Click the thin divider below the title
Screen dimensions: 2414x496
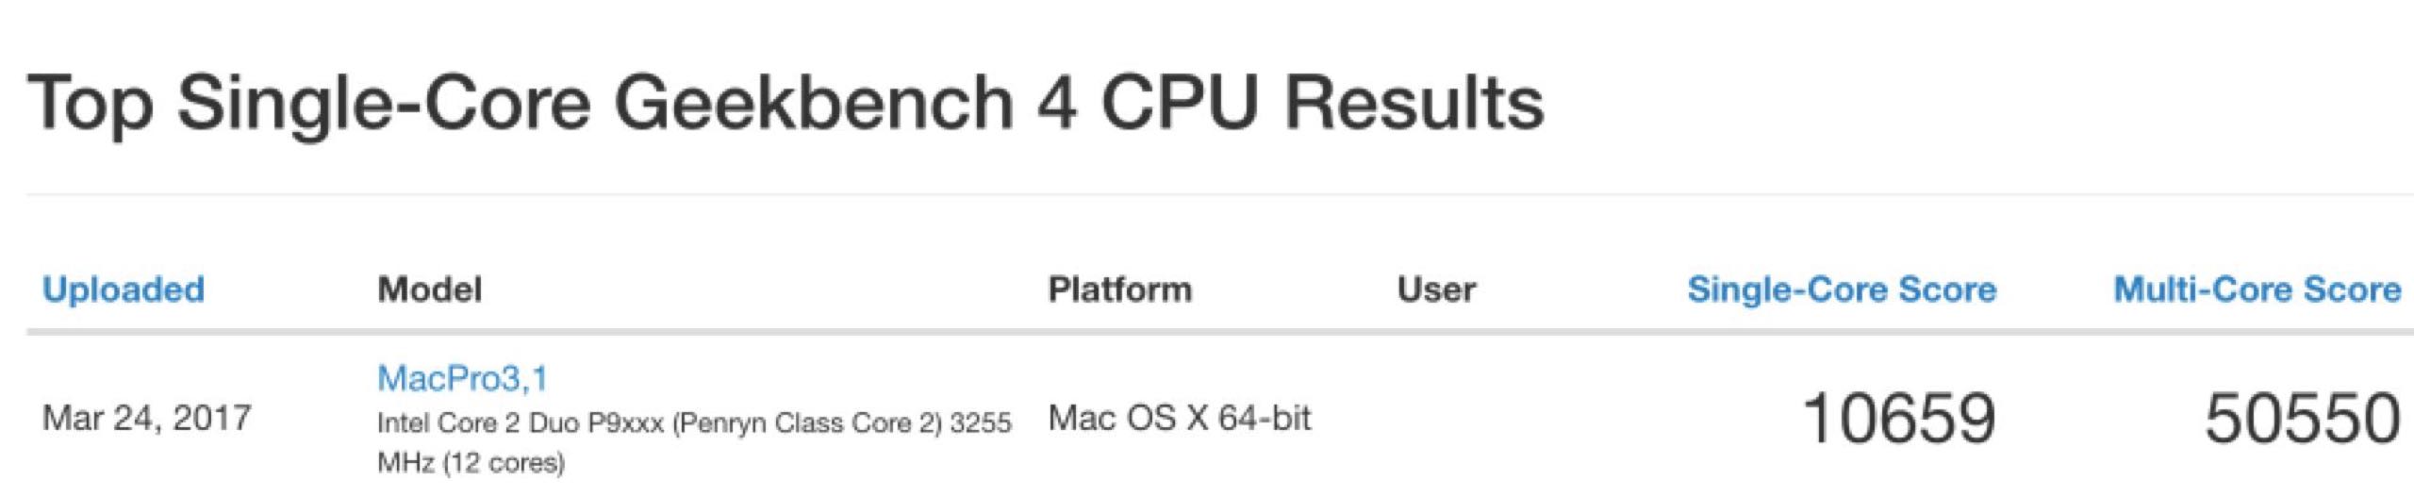[1216, 194]
